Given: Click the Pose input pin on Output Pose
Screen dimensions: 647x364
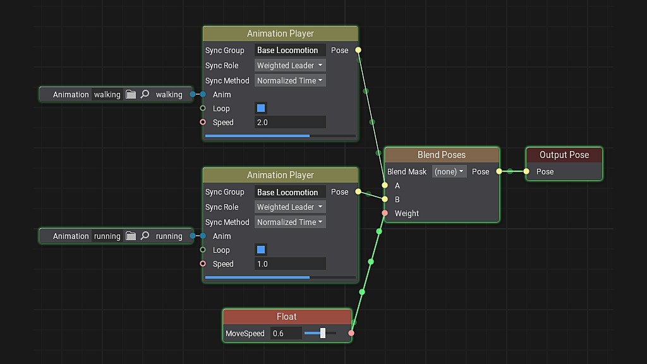Looking at the screenshot, I should pos(526,171).
